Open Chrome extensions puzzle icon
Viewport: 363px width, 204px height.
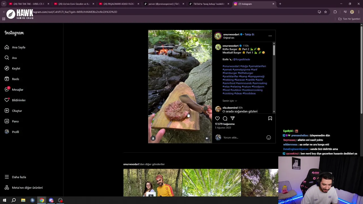point(335,12)
